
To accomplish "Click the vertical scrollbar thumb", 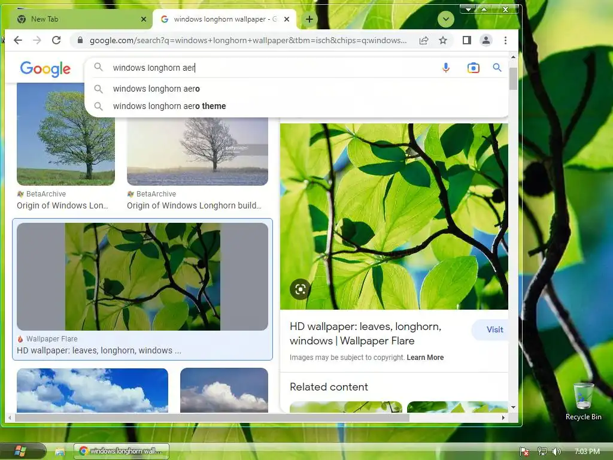I will [513, 78].
